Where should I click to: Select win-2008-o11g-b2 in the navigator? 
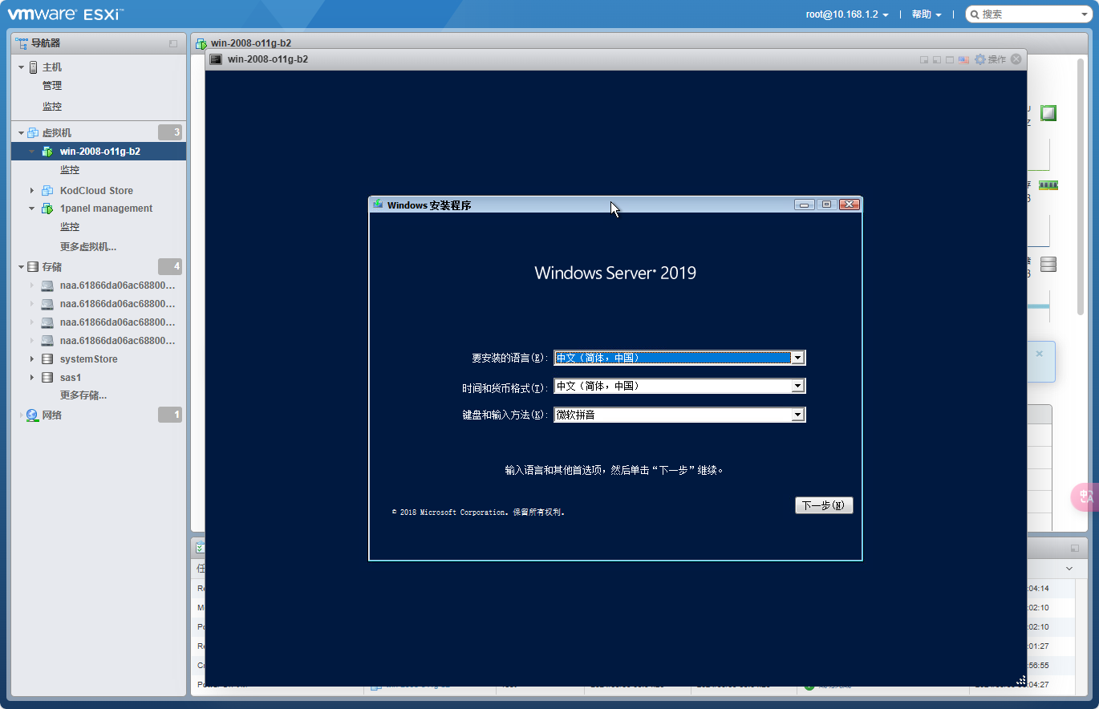(100, 152)
